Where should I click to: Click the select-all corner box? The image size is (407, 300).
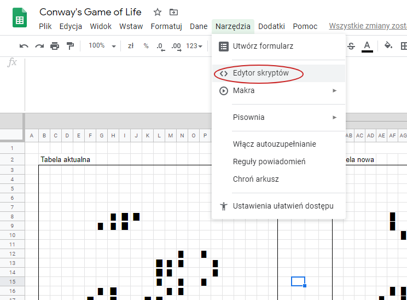12,135
